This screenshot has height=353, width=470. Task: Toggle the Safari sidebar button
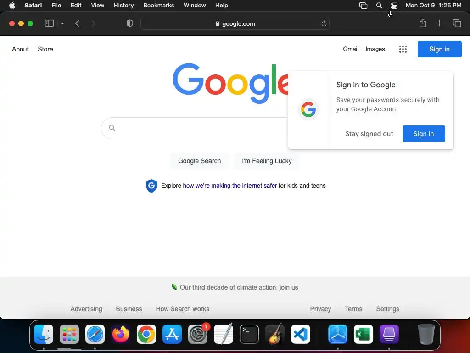coord(49,23)
